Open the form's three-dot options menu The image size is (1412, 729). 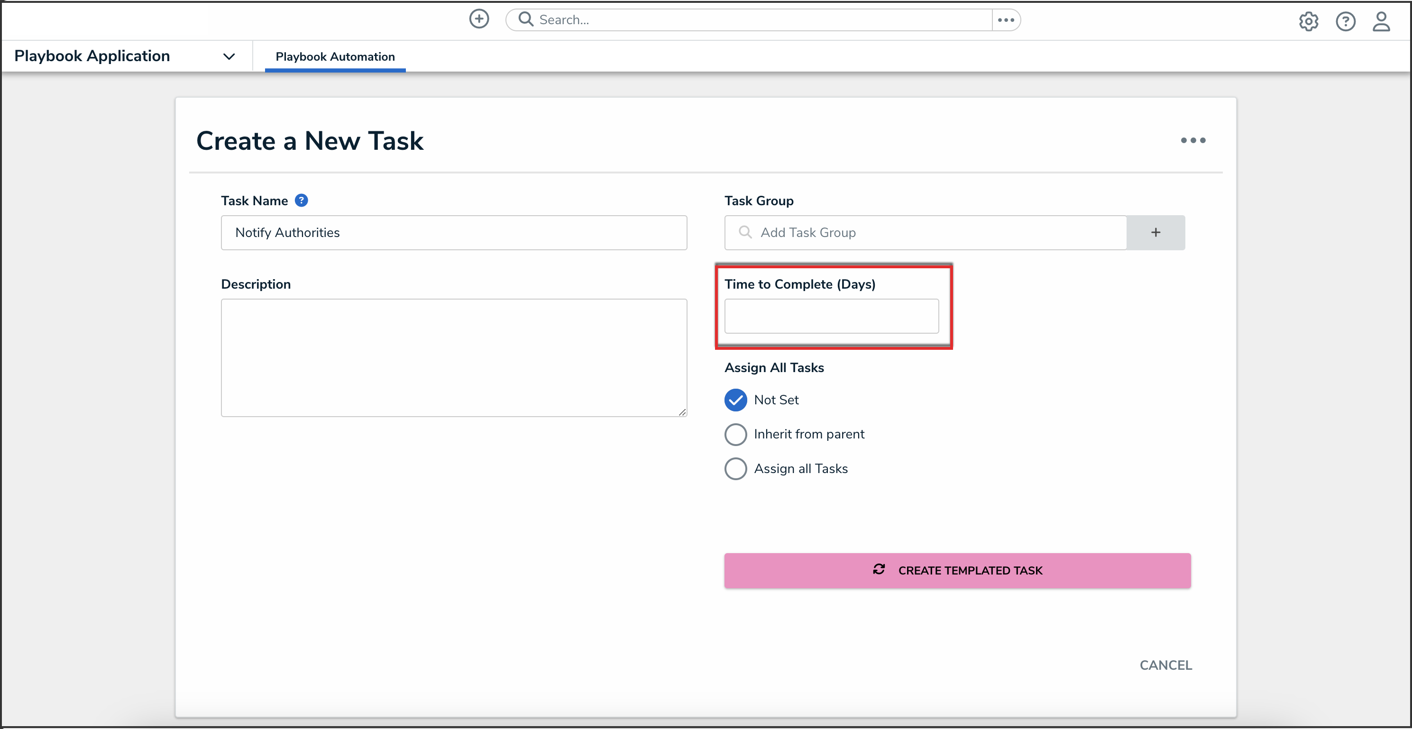pyautogui.click(x=1193, y=140)
